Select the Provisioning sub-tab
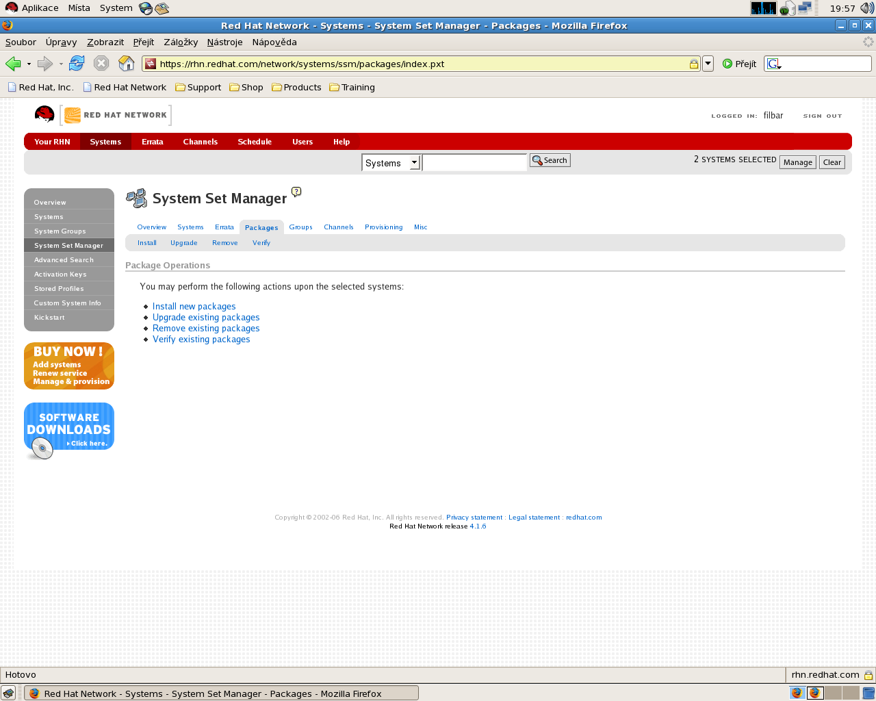Image resolution: width=876 pixels, height=701 pixels. click(x=383, y=227)
